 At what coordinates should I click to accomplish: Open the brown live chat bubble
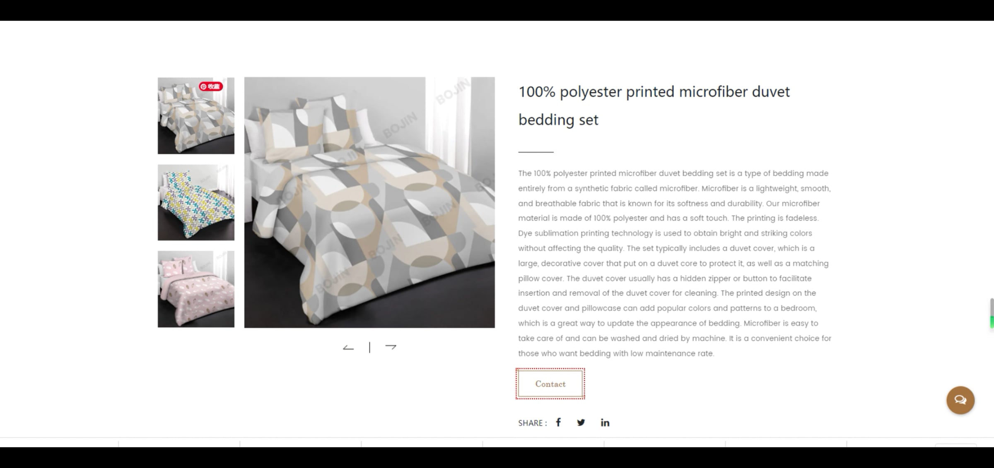(960, 400)
